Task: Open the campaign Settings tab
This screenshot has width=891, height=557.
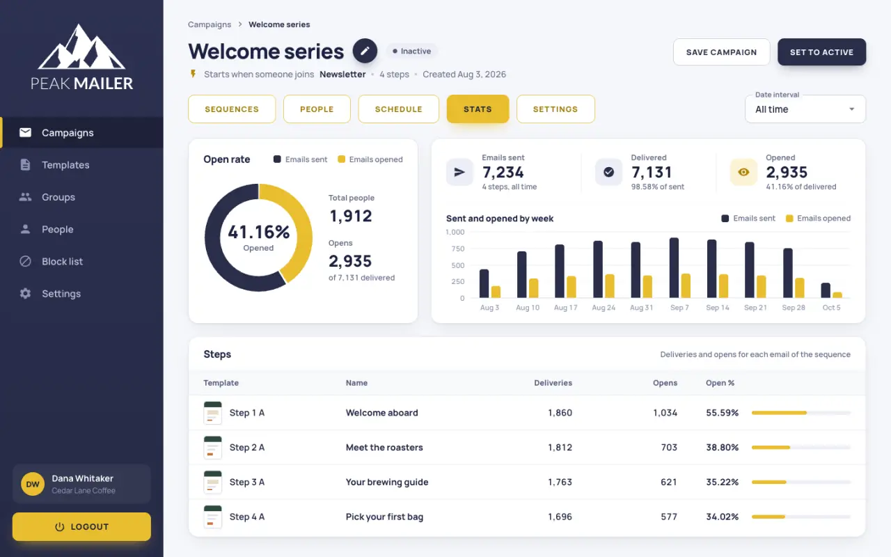Action: point(555,109)
